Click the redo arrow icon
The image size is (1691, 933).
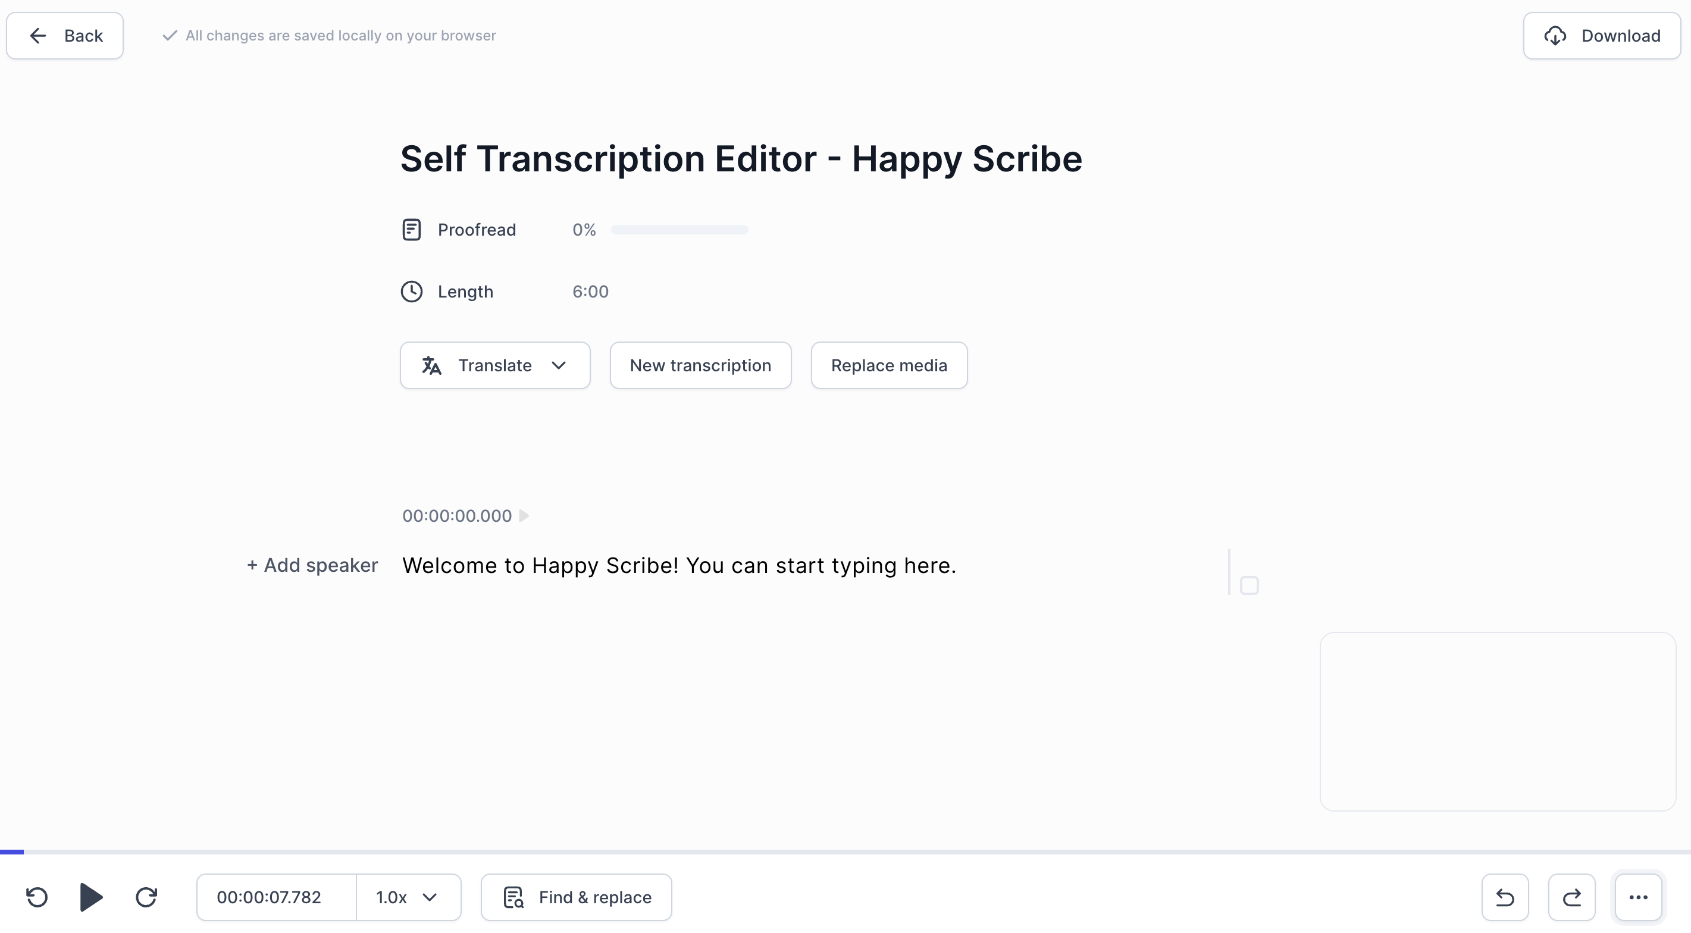pyautogui.click(x=1571, y=897)
